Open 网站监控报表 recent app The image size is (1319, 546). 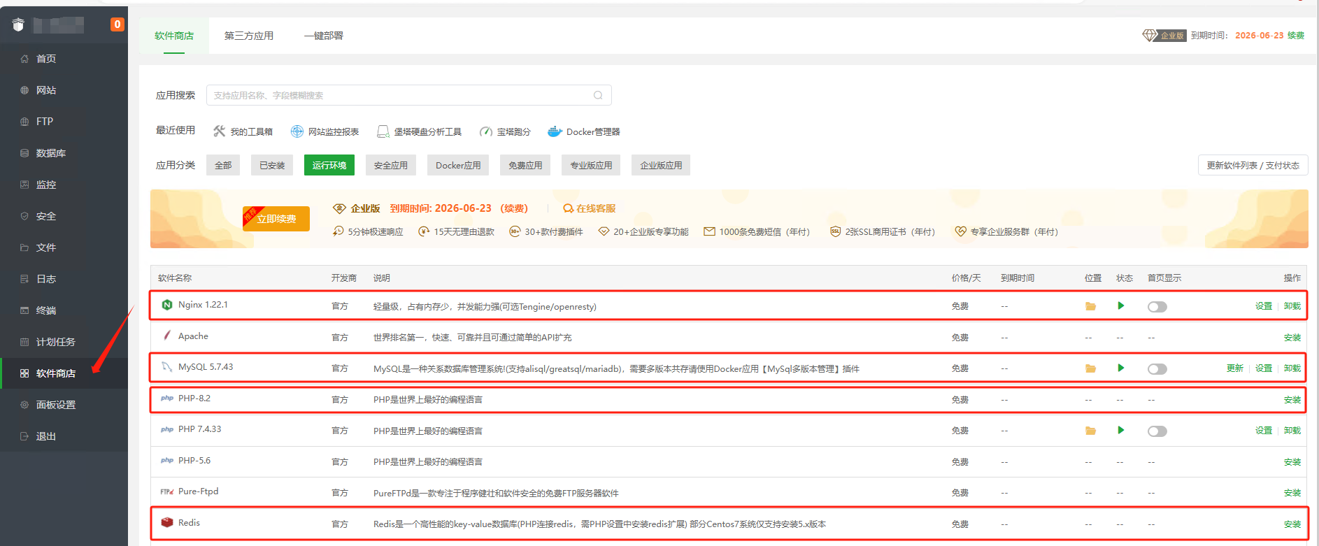pos(325,131)
